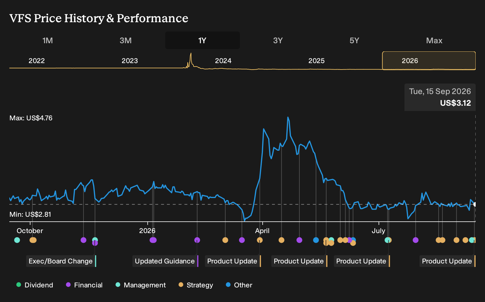This screenshot has width=485, height=302.
Task: Open the Updated Guidance event label
Action: pos(165,261)
